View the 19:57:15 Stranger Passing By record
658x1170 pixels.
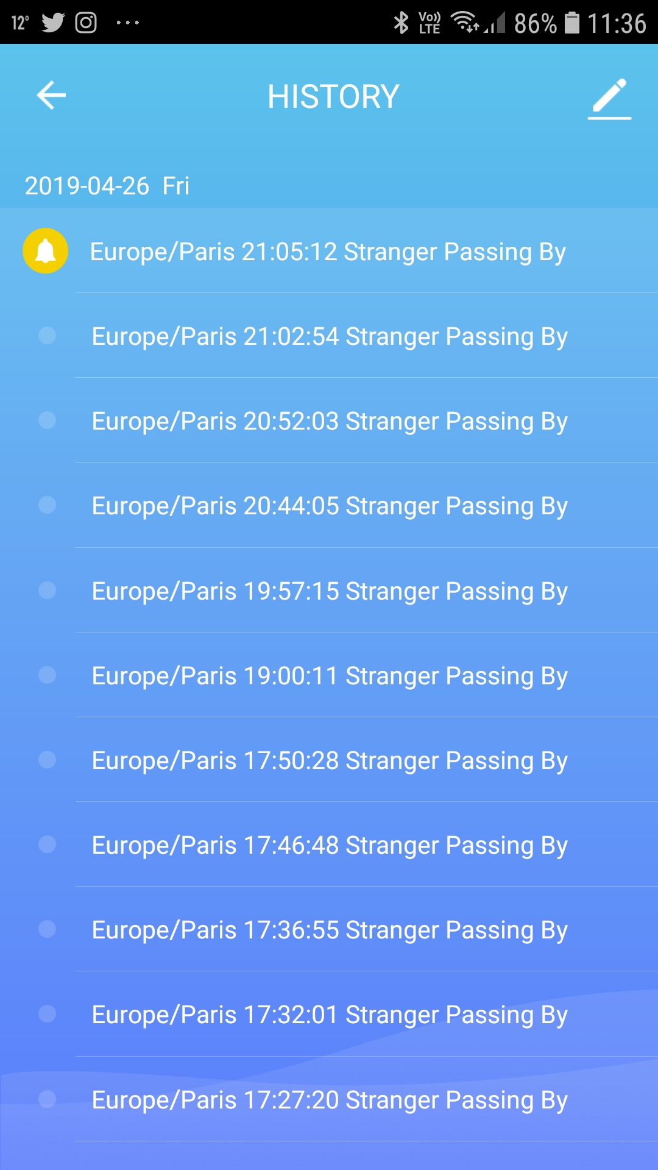pyautogui.click(x=329, y=591)
